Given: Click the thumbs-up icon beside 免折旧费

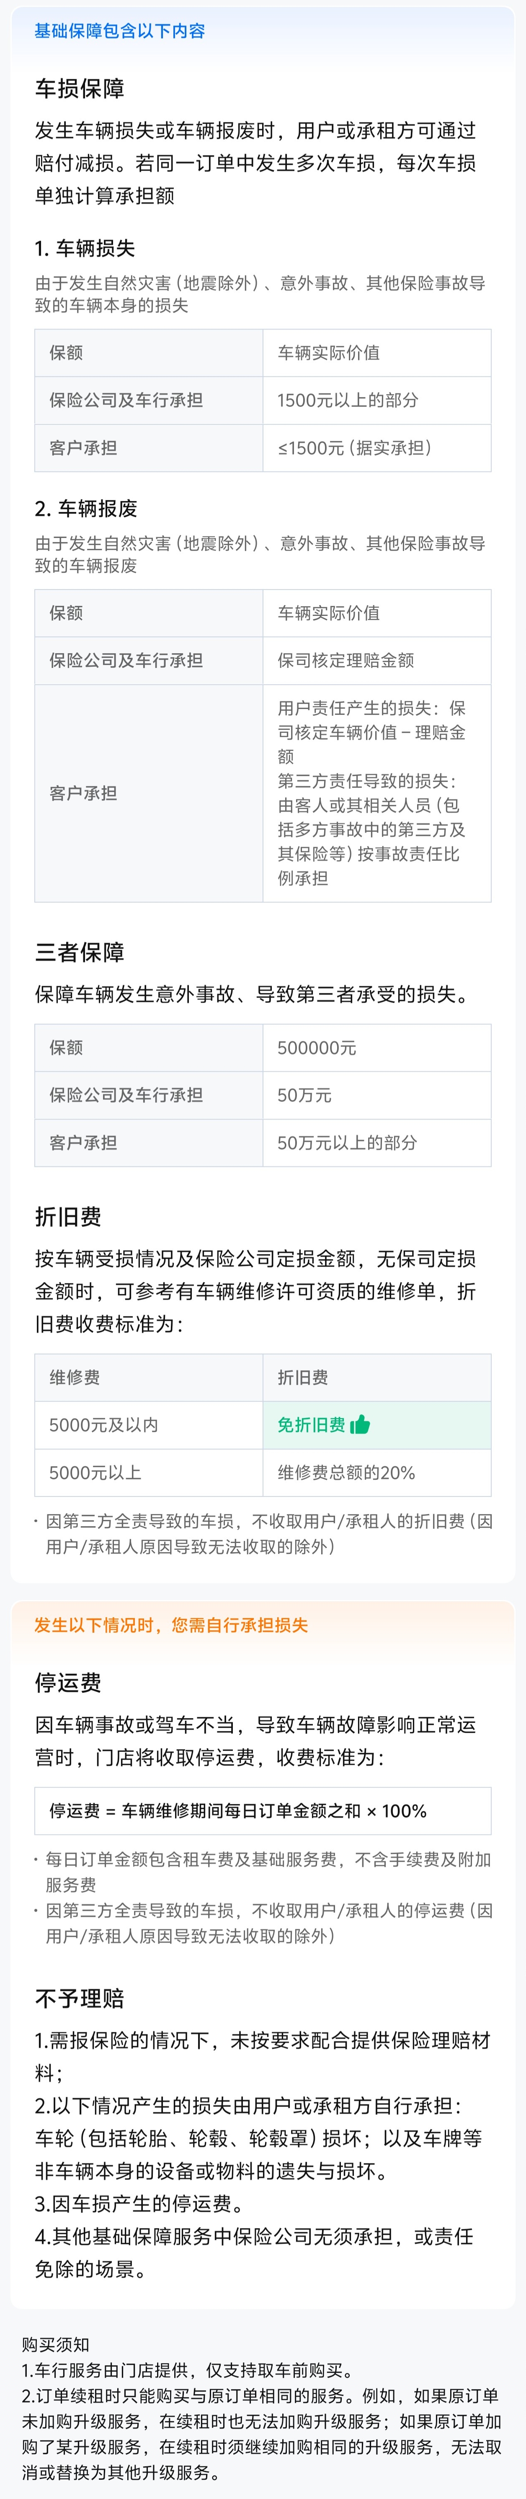Looking at the screenshot, I should (x=360, y=1424).
